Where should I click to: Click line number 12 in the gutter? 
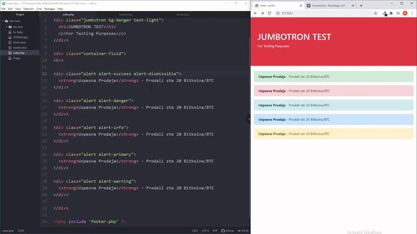coord(44,73)
